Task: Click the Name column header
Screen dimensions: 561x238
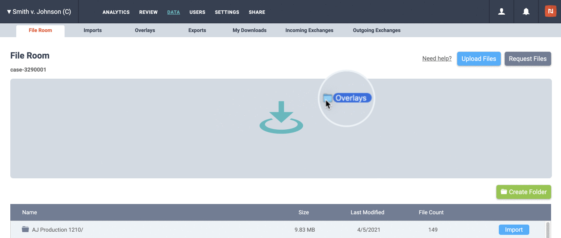Action: click(30, 212)
